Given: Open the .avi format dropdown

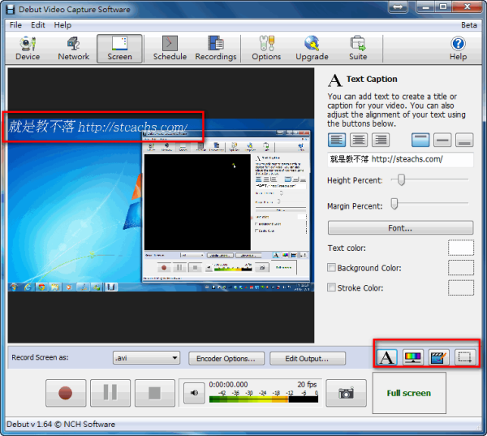Looking at the screenshot, I should (x=146, y=358).
